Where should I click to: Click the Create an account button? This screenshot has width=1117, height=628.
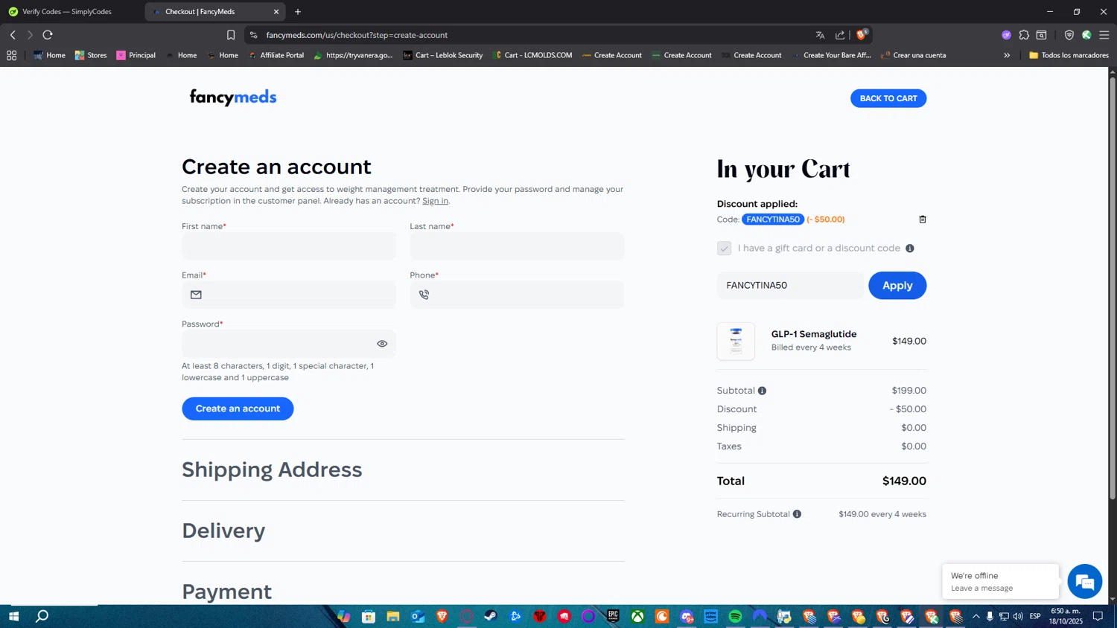pyautogui.click(x=238, y=408)
